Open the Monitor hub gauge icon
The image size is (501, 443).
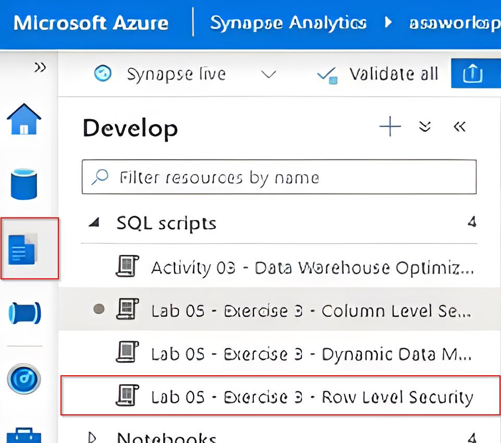(23, 379)
